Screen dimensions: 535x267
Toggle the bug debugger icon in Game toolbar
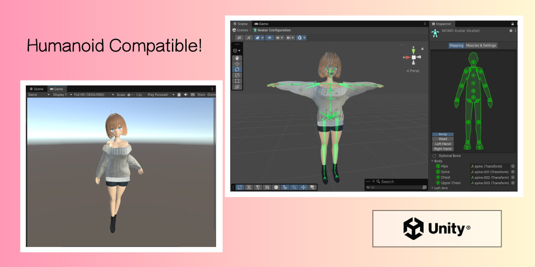coord(179,95)
